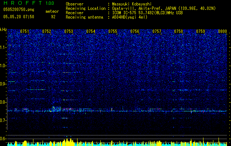231x146 pixels.
Task: Click the HROFFT title text
Action: 23,3
